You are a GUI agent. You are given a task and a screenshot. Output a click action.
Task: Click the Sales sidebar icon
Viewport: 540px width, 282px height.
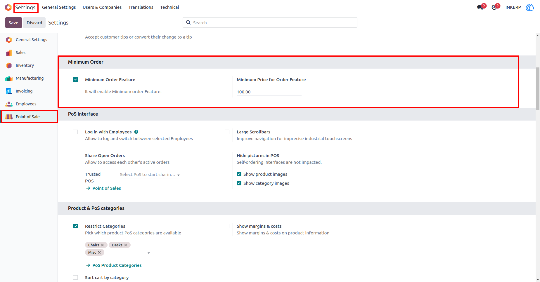pyautogui.click(x=9, y=53)
